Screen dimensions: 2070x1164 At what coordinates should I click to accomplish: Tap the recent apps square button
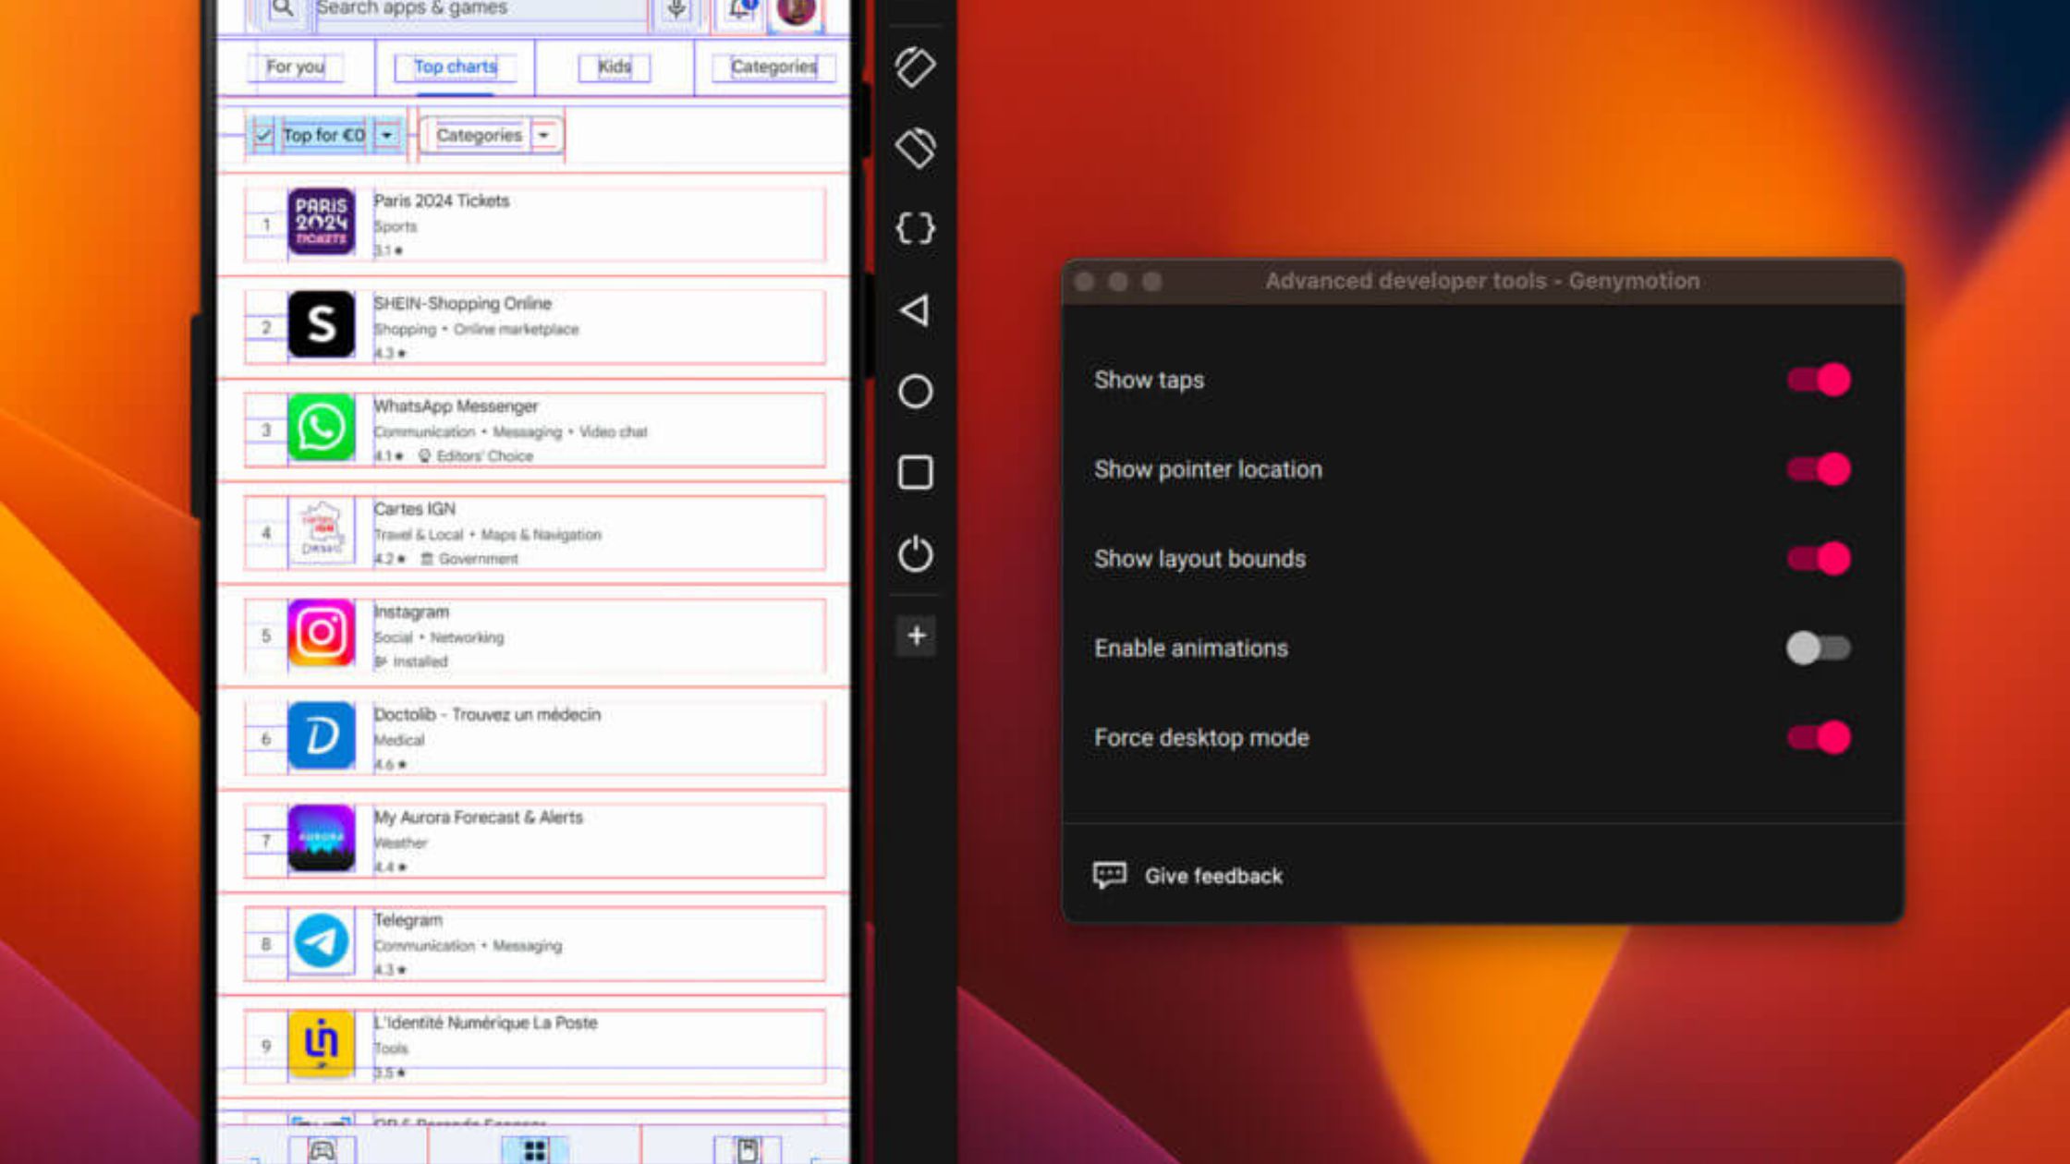(x=915, y=472)
